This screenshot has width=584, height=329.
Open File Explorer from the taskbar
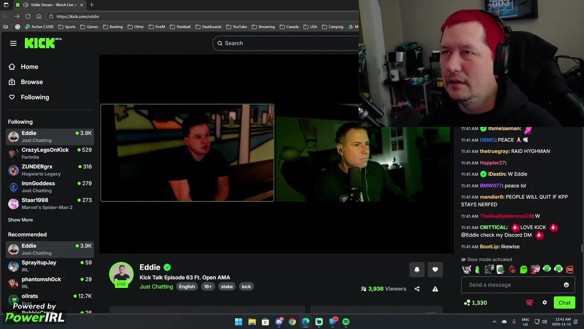point(252,322)
